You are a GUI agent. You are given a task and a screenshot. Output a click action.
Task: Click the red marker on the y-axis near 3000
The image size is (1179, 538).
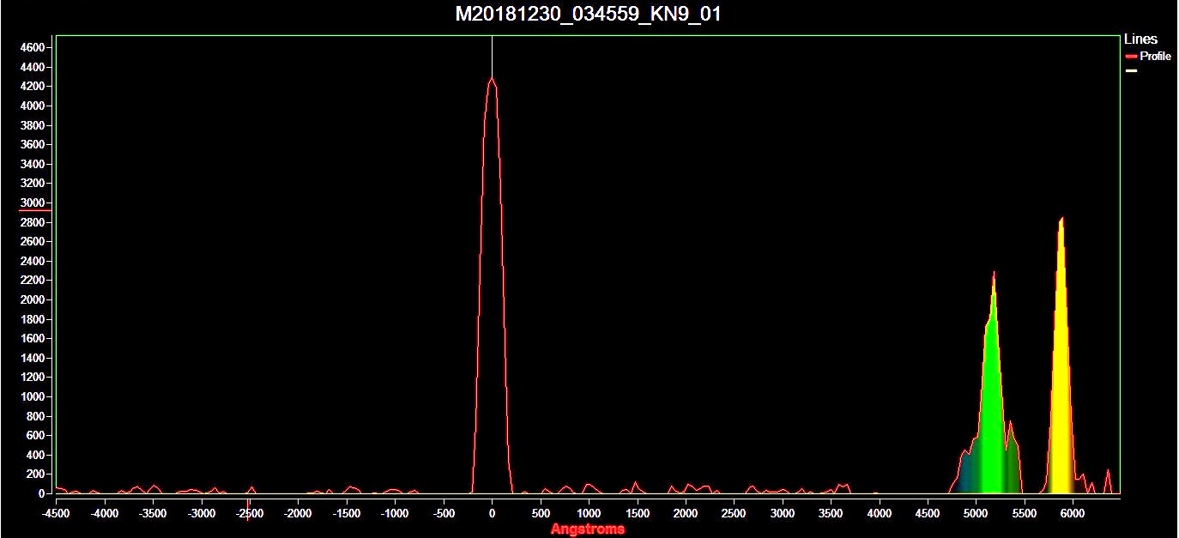35,209
